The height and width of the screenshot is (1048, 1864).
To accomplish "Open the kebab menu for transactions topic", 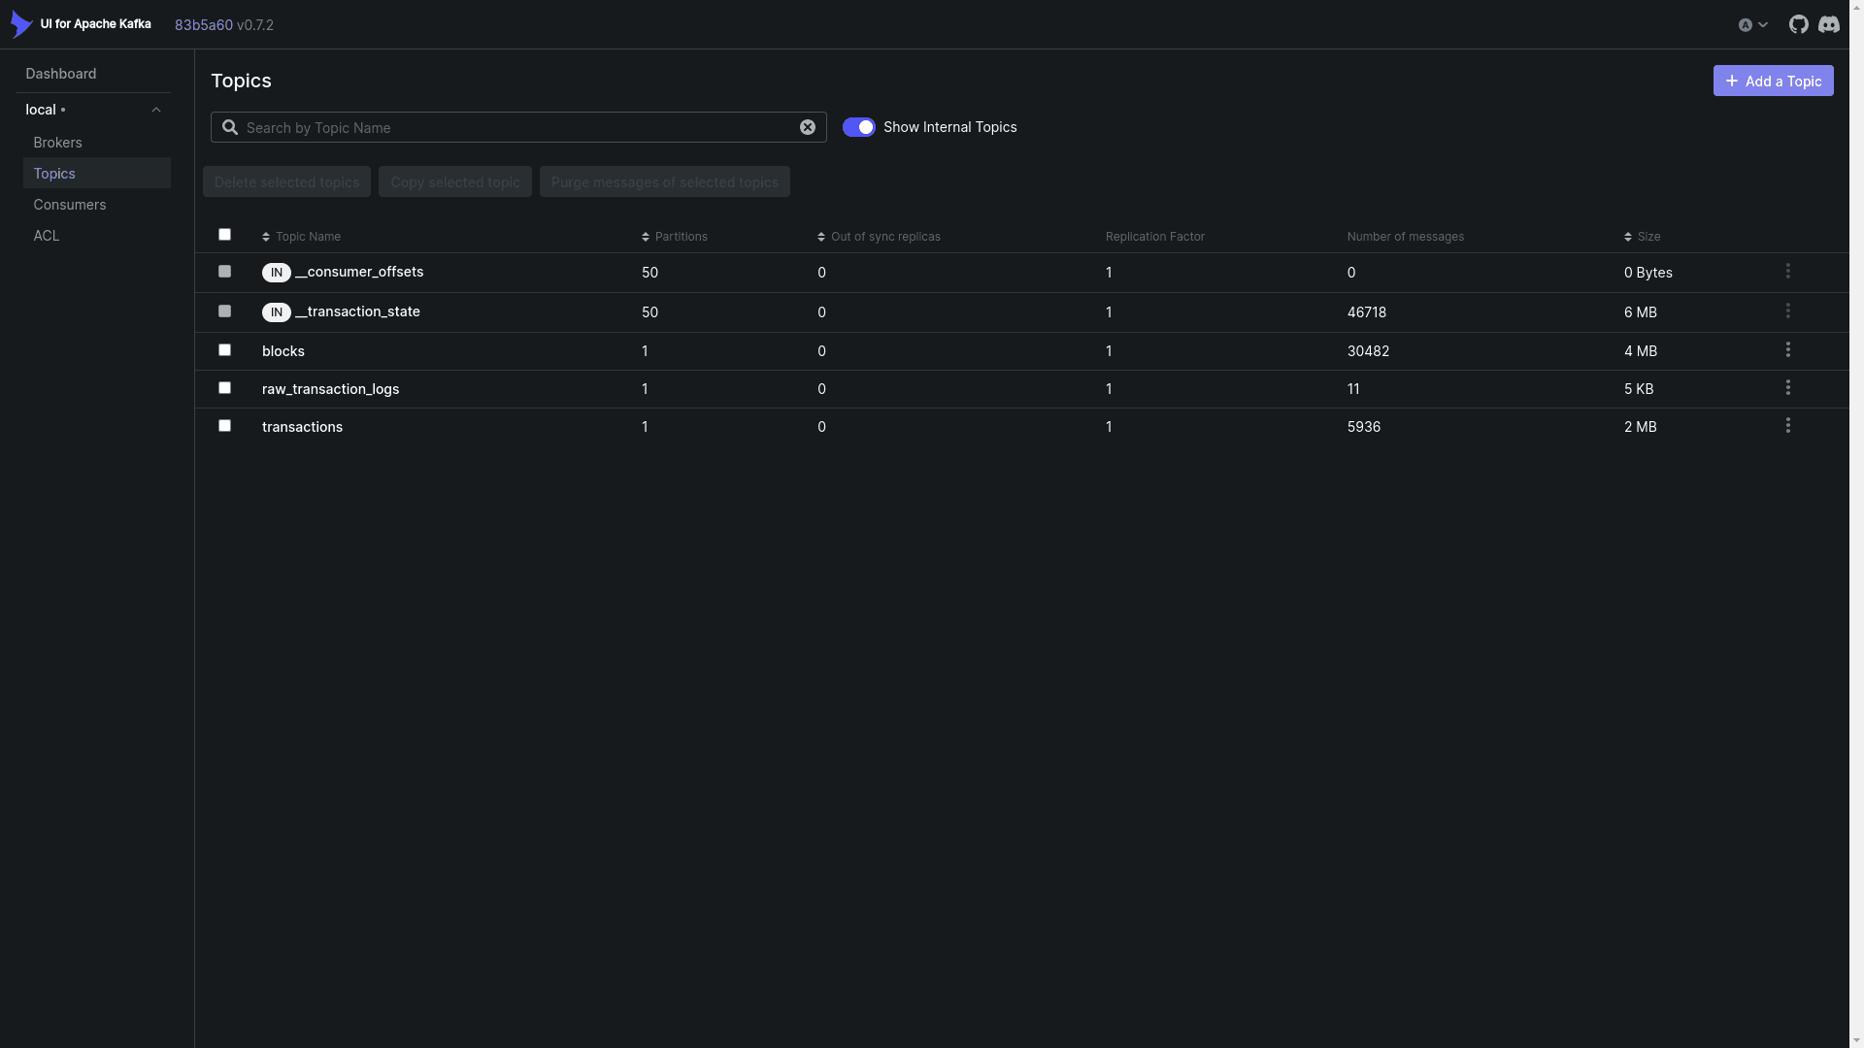I will pos(1788,425).
